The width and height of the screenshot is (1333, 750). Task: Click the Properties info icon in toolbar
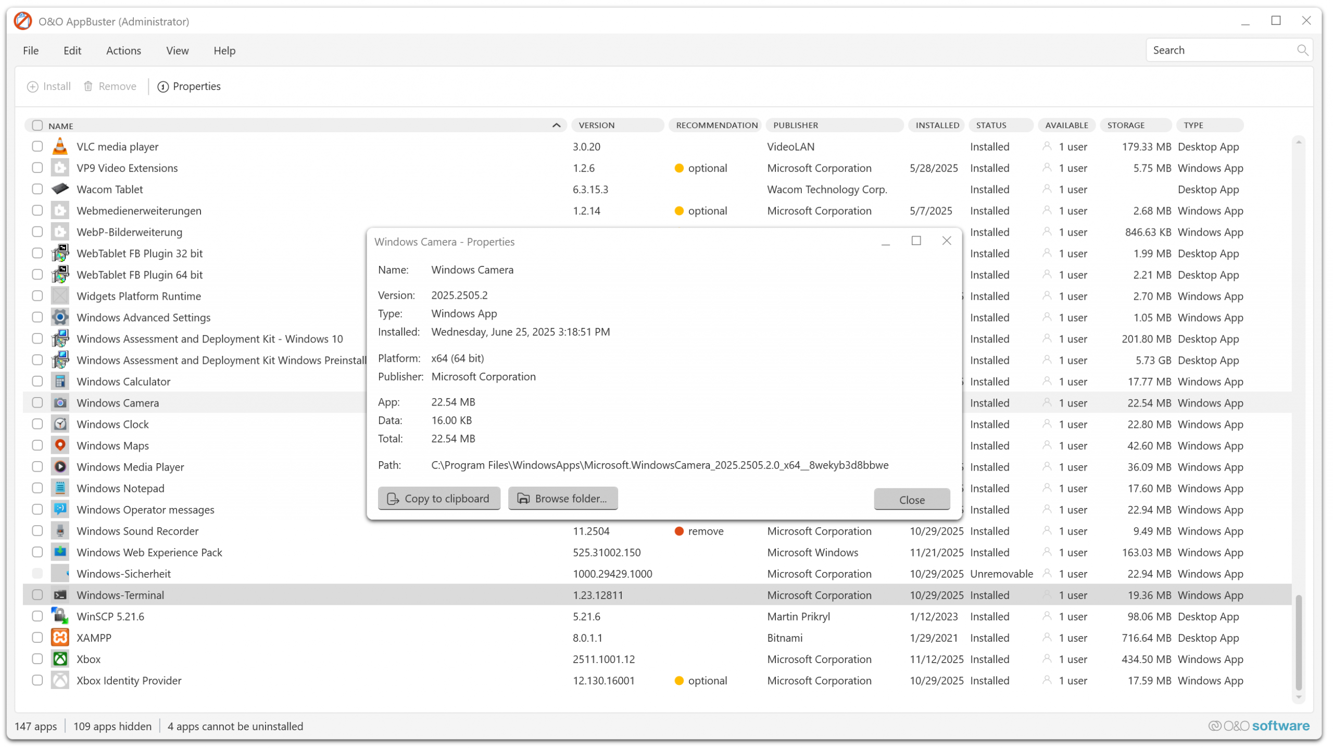point(163,87)
